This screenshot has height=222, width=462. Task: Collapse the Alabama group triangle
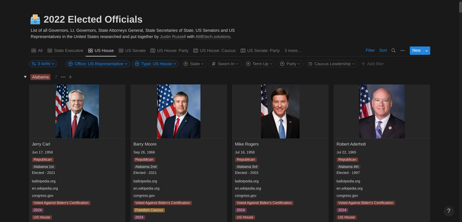coord(25,77)
